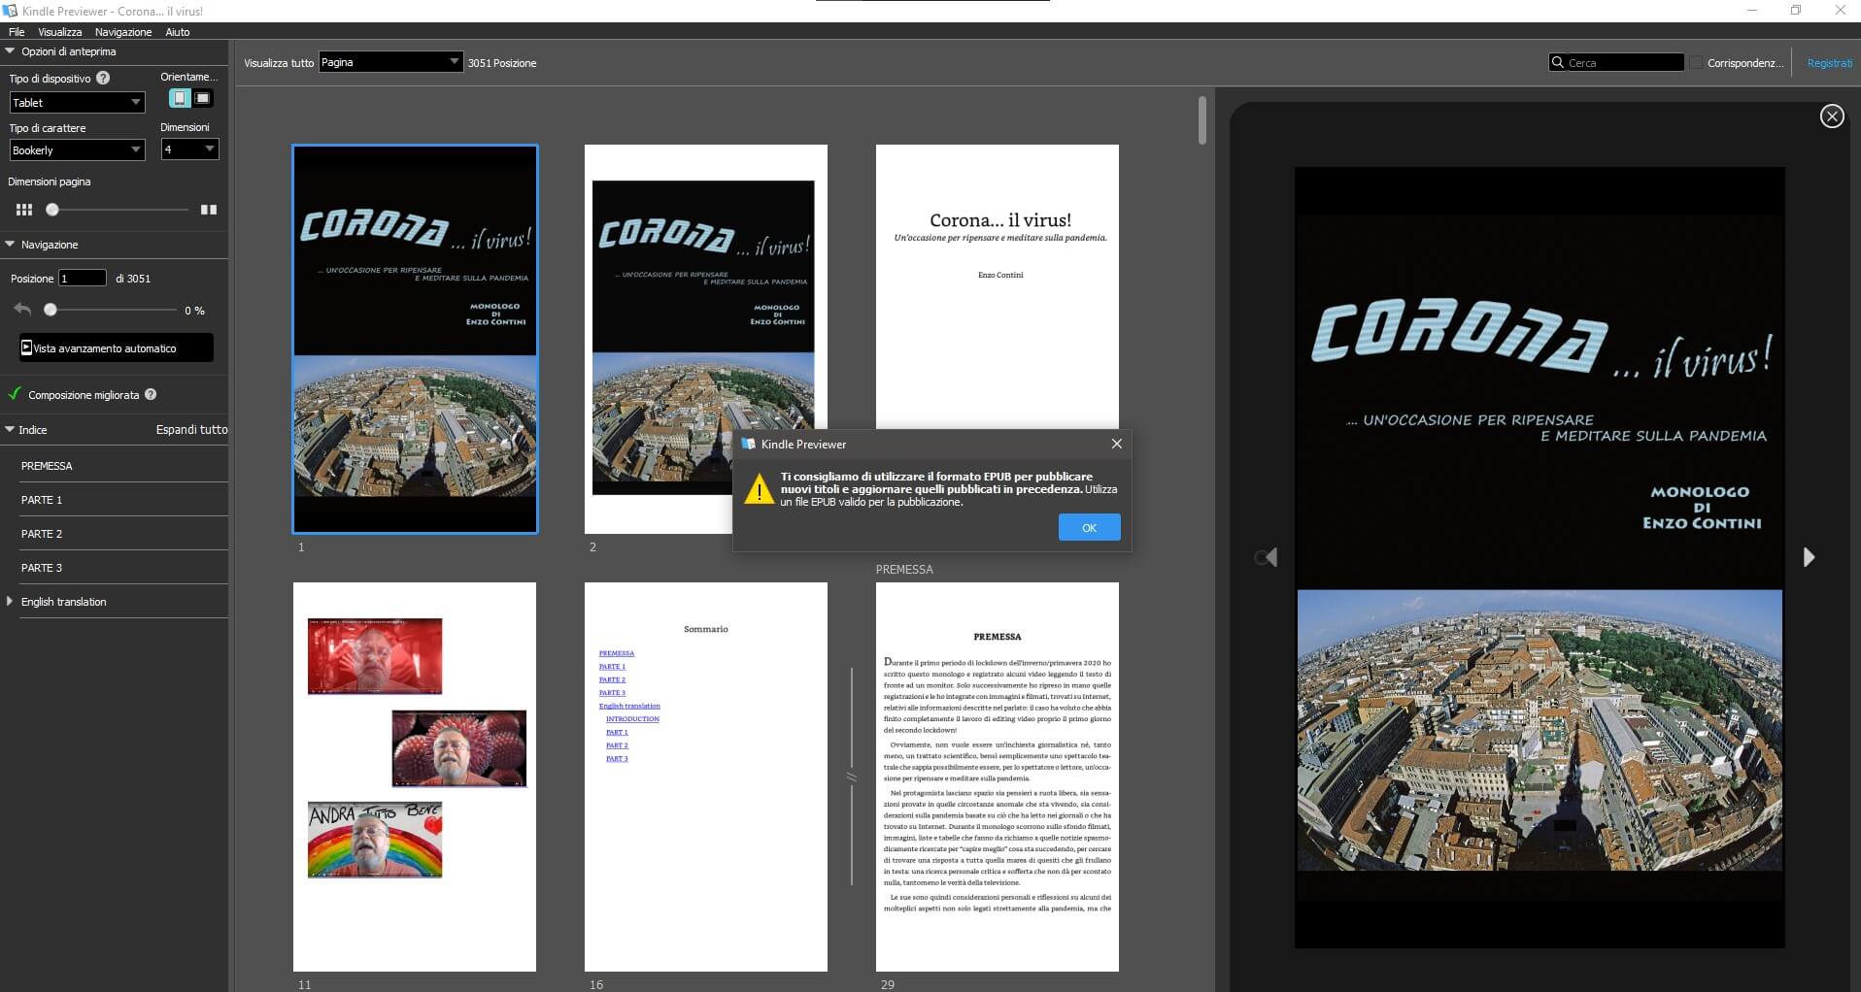Screen dimensions: 1861x992
Task: Switch to landscape orientation icon
Action: (202, 98)
